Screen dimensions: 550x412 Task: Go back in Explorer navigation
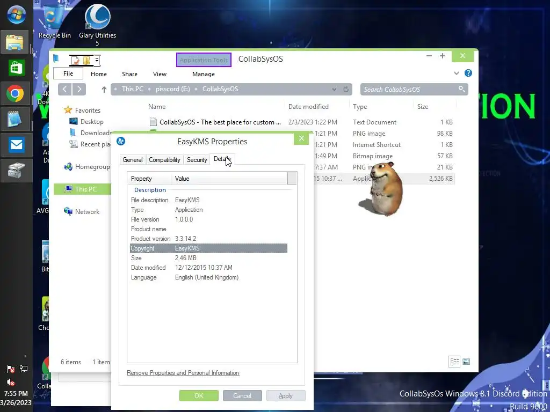64,90
